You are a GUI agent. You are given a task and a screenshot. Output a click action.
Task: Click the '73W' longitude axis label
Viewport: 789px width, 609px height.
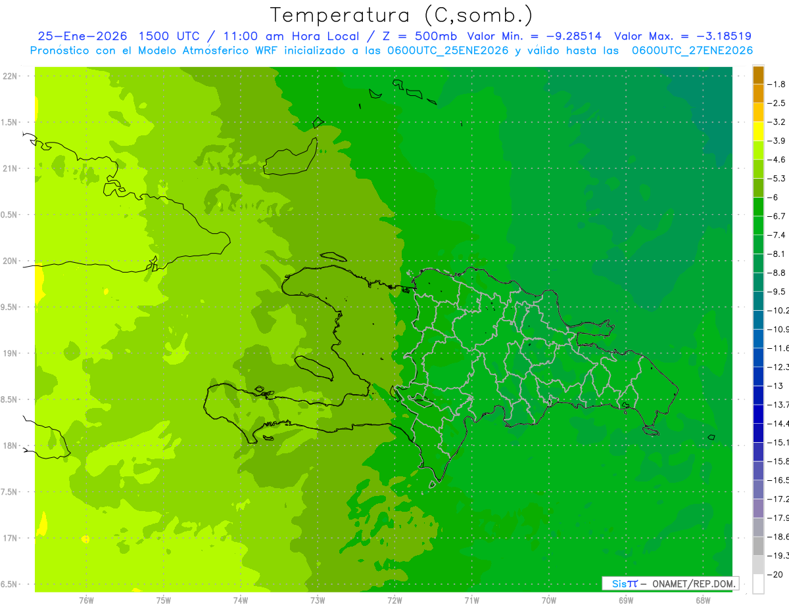click(x=318, y=600)
